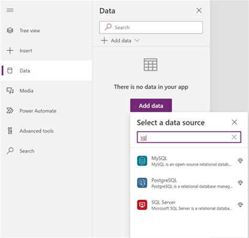Select MySQL data source name

[159, 158]
